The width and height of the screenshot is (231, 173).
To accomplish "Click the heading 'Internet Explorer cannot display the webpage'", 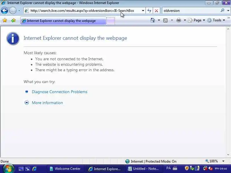I will pos(75,38).
